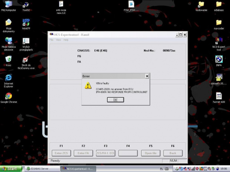
Task: Open the kodowanie folder
Action: [201, 6]
